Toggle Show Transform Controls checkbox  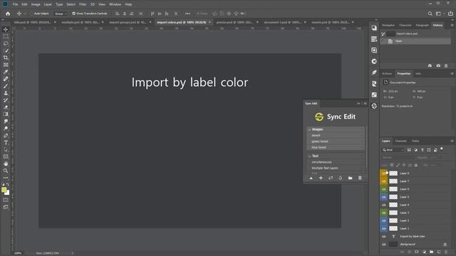(73, 14)
